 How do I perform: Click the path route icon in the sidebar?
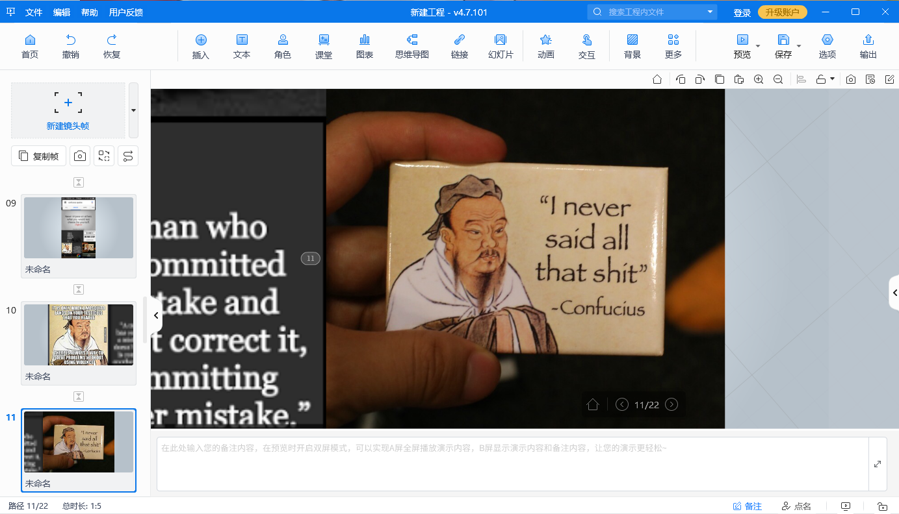click(x=128, y=156)
